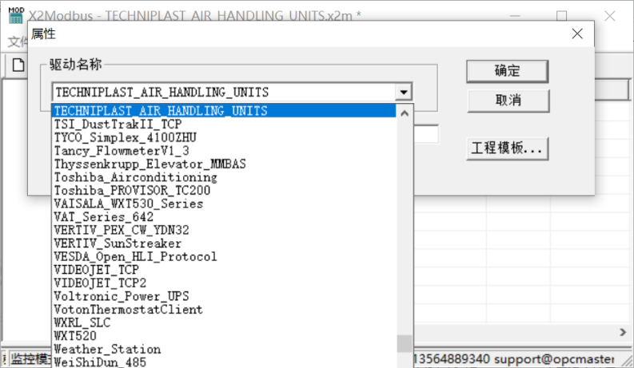This screenshot has width=634, height=368.
Task: Select VIDEOJET_TCP2 driver
Action: click(x=225, y=283)
